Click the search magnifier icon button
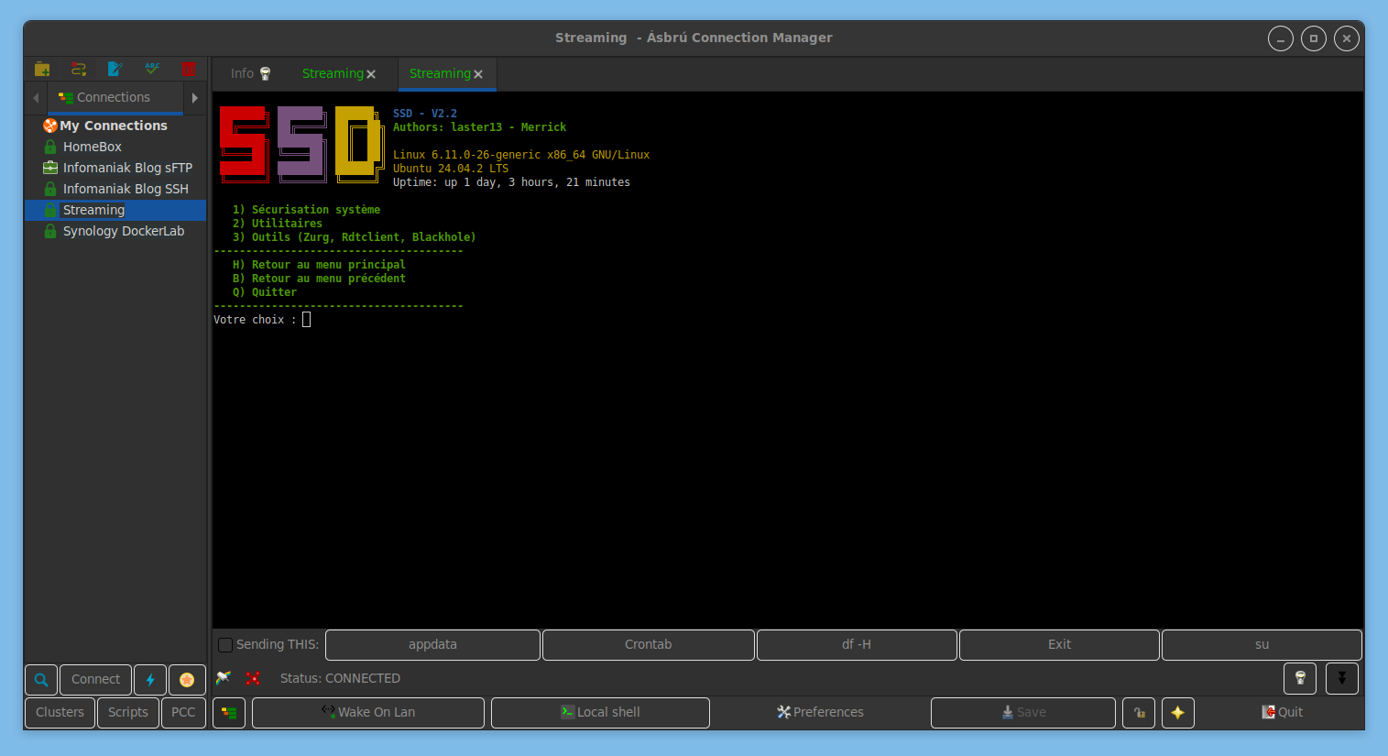This screenshot has width=1388, height=756. pyautogui.click(x=41, y=680)
